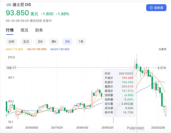Click the x-axis date 20220228
Viewport: 171px width, 133px height.
(158, 128)
